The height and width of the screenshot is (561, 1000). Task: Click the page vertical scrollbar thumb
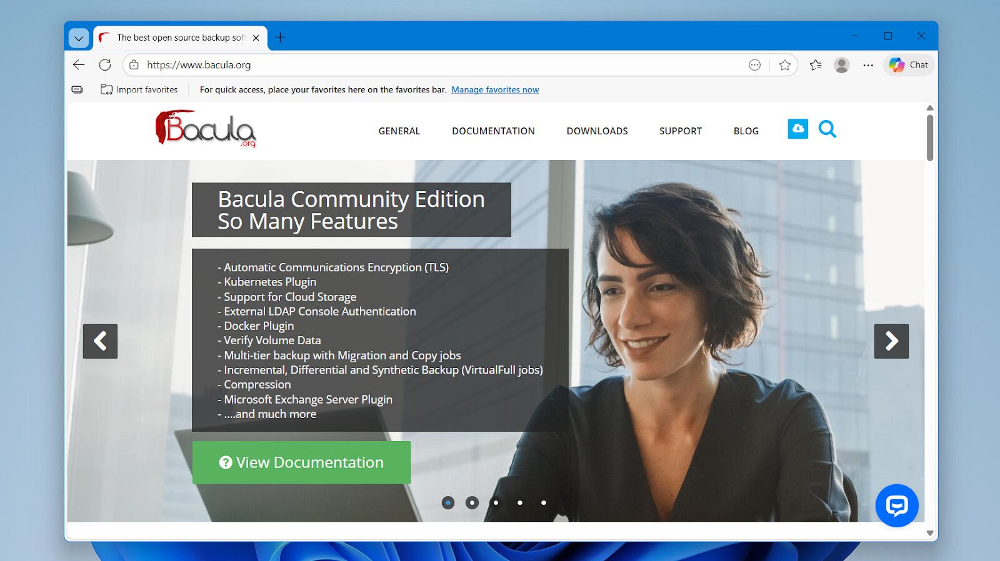[x=930, y=137]
